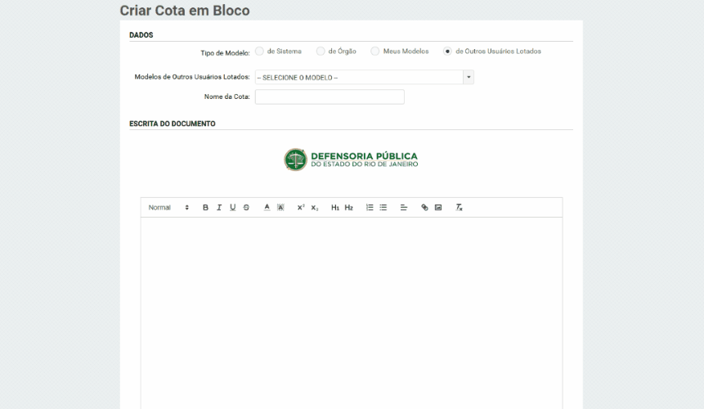
Task: Expand the Normal text style selector
Action: click(x=168, y=208)
